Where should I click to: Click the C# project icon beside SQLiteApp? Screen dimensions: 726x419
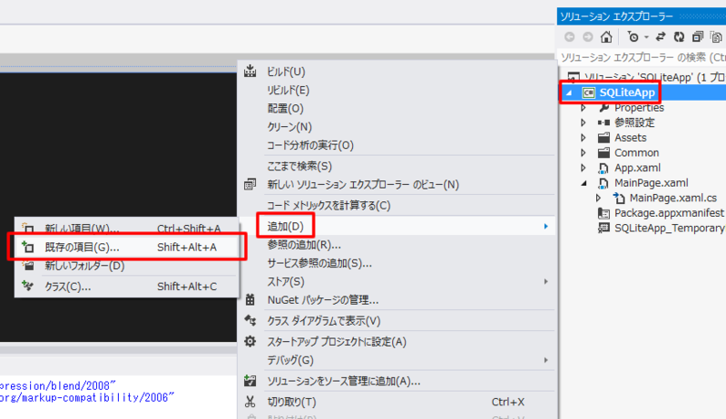click(588, 93)
